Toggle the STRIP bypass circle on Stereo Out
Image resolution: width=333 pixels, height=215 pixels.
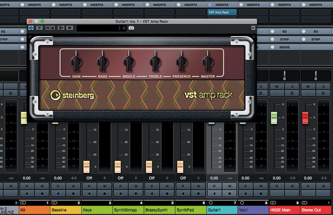coord(304,39)
